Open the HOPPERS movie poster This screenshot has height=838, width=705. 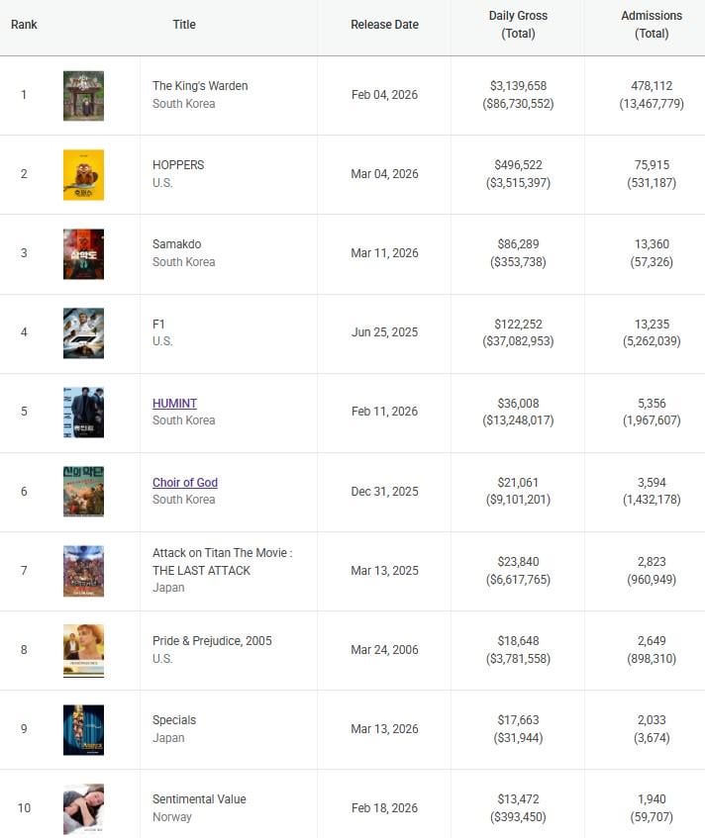[83, 175]
